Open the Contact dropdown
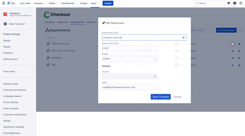 point(130,77)
